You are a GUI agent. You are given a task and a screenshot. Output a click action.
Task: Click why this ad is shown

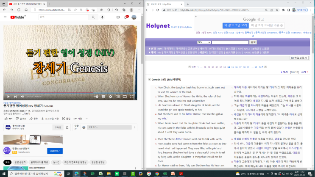[267, 25]
